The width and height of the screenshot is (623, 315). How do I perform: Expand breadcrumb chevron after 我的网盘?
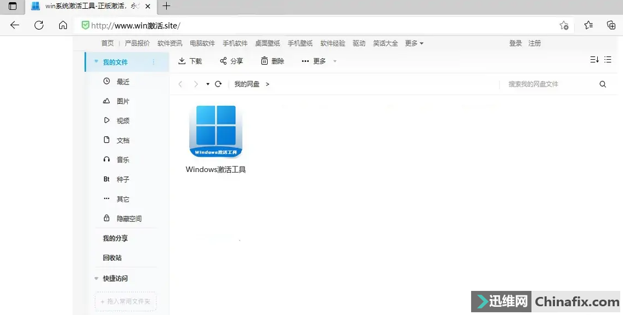(x=268, y=84)
